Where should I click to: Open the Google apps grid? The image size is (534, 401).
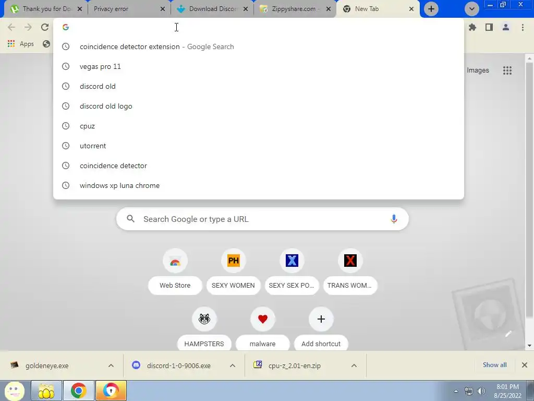[507, 70]
